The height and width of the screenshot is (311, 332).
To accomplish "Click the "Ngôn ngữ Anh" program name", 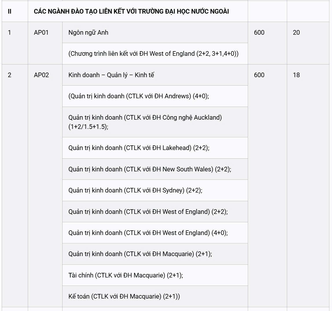I will [x=88, y=32].
